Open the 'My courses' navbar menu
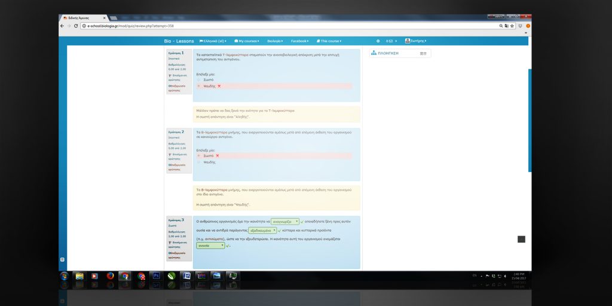 pyautogui.click(x=246, y=41)
